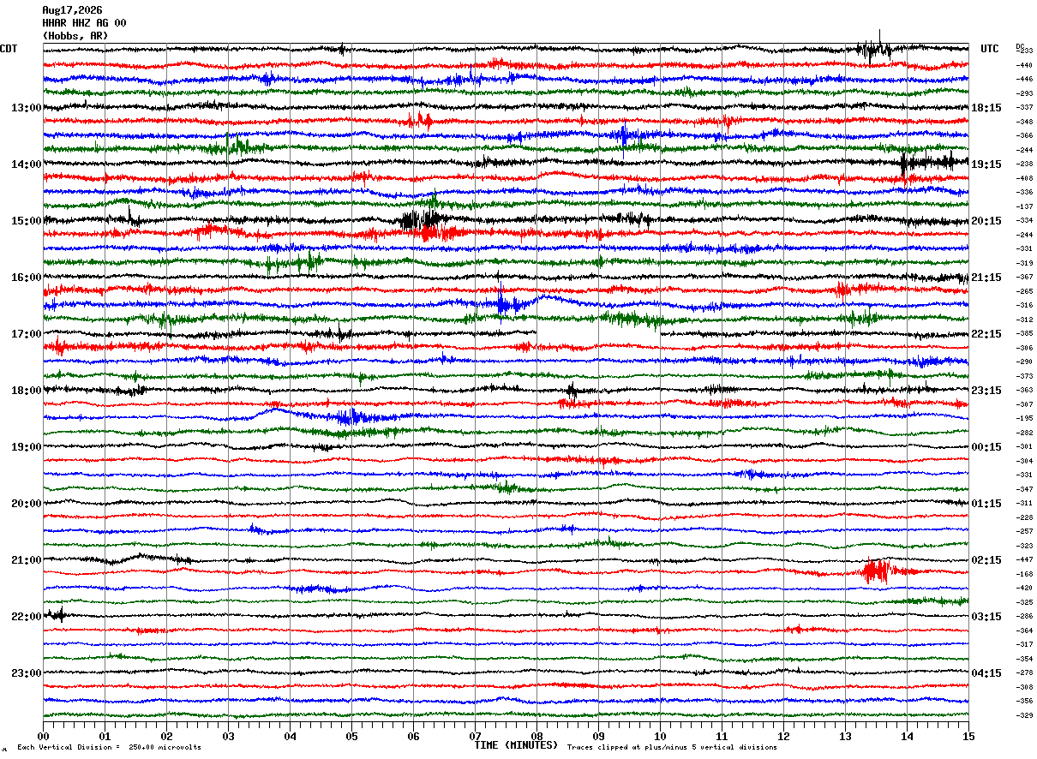The image size is (1037, 759).
Task: Click minute tick label 07 on x-axis
Action: (475, 736)
